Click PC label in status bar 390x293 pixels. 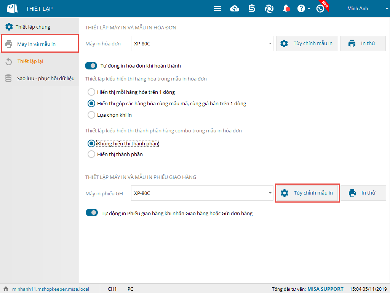(130, 289)
